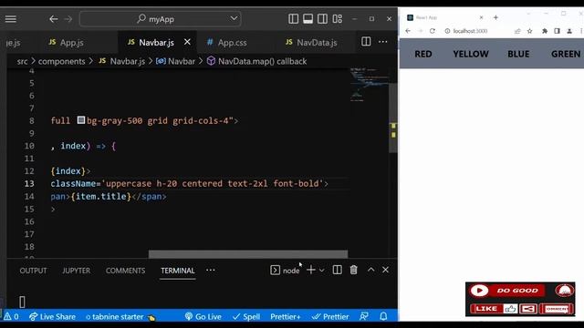Reload the browser page
The height and width of the screenshot is (328, 584).
pos(432,31)
